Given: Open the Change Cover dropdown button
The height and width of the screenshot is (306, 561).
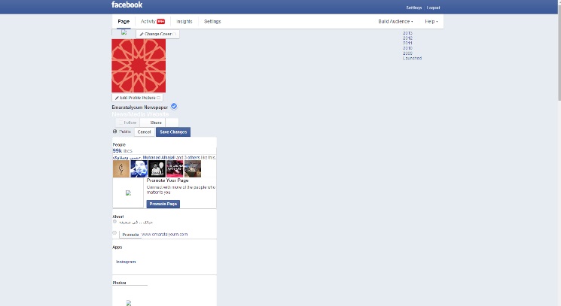Looking at the screenshot, I should [157, 34].
